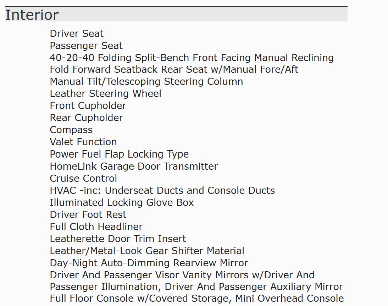This screenshot has width=388, height=306.
Task: Select the Full Cloth Headliner line
Action: click(x=96, y=227)
